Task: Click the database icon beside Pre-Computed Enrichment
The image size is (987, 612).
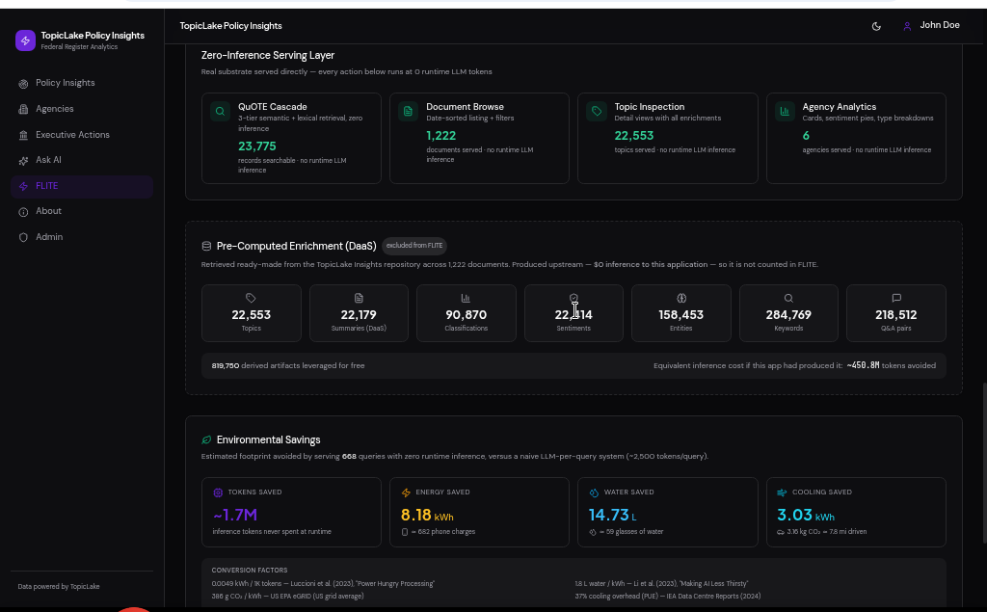Action: point(206,246)
